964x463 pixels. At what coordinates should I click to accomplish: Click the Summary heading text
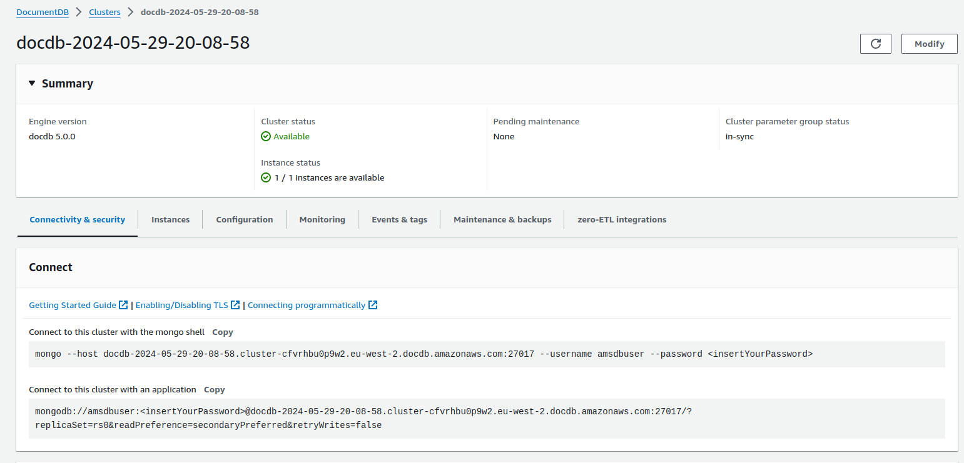68,83
